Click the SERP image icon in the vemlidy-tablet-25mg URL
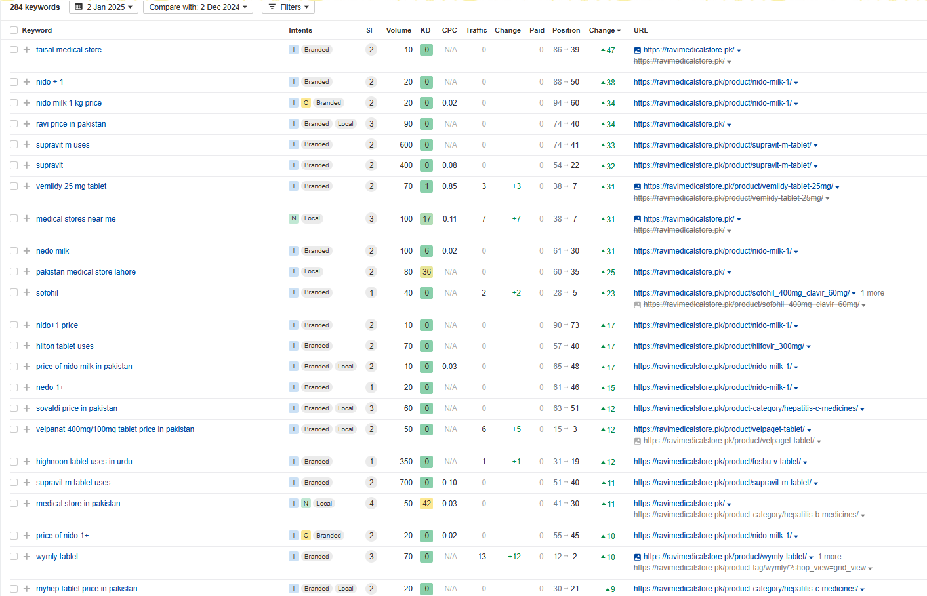Screen dimensions: 927x596 638,187
